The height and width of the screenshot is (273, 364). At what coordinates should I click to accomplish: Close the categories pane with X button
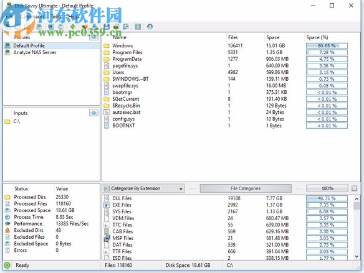(354, 188)
